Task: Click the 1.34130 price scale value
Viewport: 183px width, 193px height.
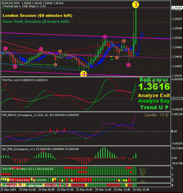Action: click(x=177, y=76)
